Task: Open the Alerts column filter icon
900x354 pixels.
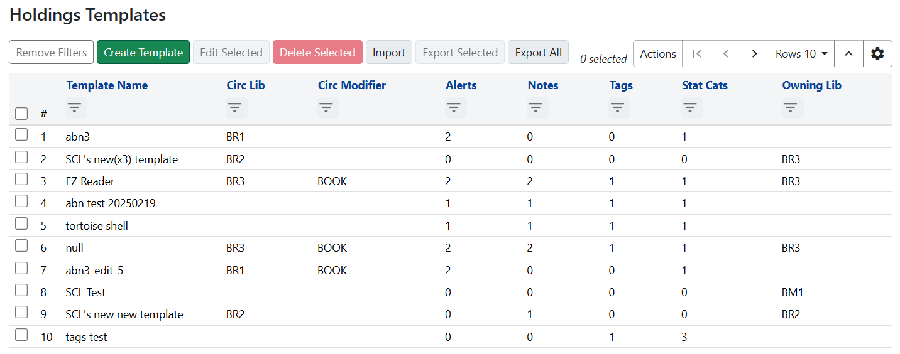Action: point(454,108)
